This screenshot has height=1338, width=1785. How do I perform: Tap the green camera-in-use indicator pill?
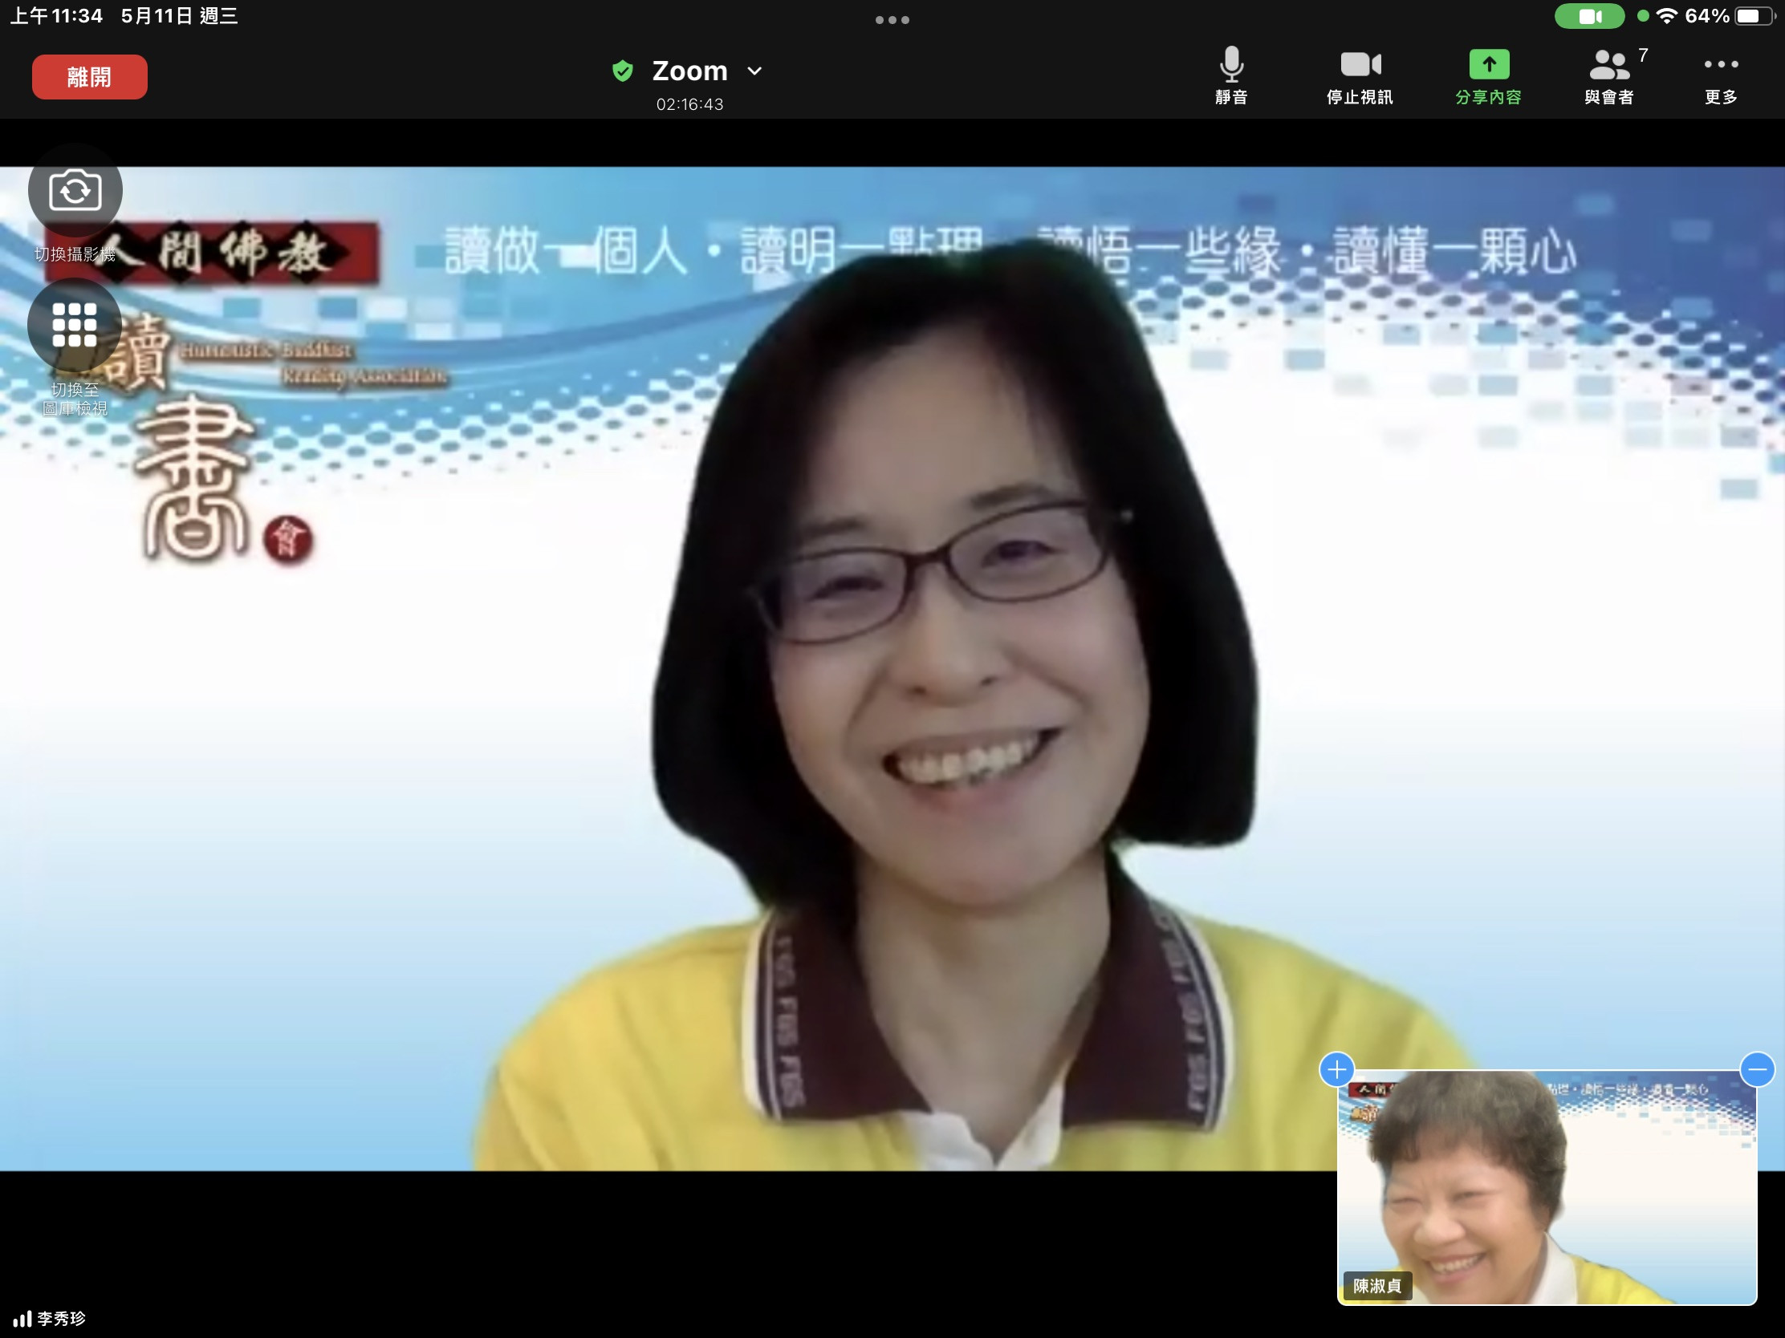[x=1589, y=16]
